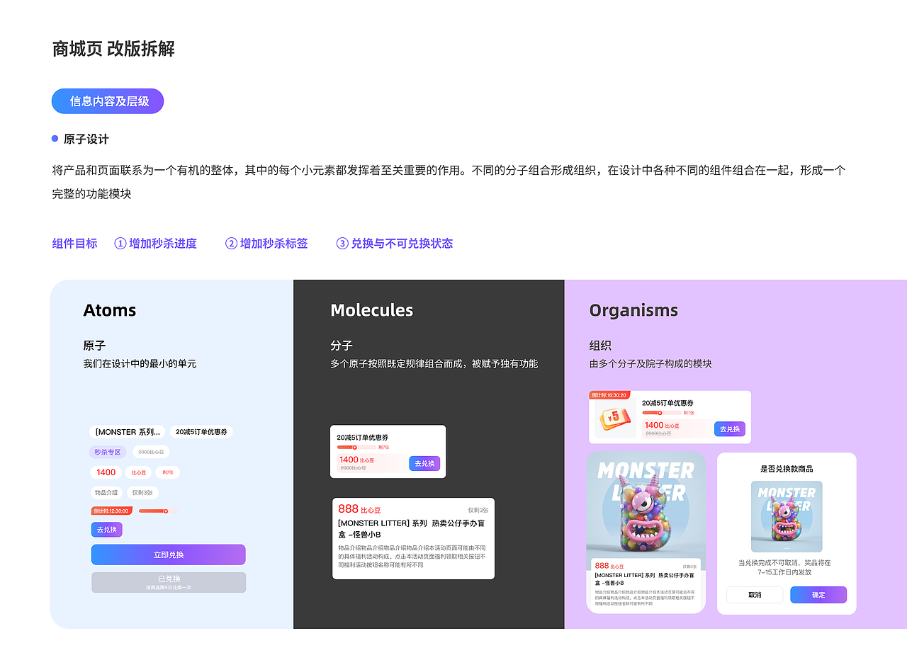Click the 由多个分子及院子构成的模块 description
The height and width of the screenshot is (660, 907).
(650, 364)
